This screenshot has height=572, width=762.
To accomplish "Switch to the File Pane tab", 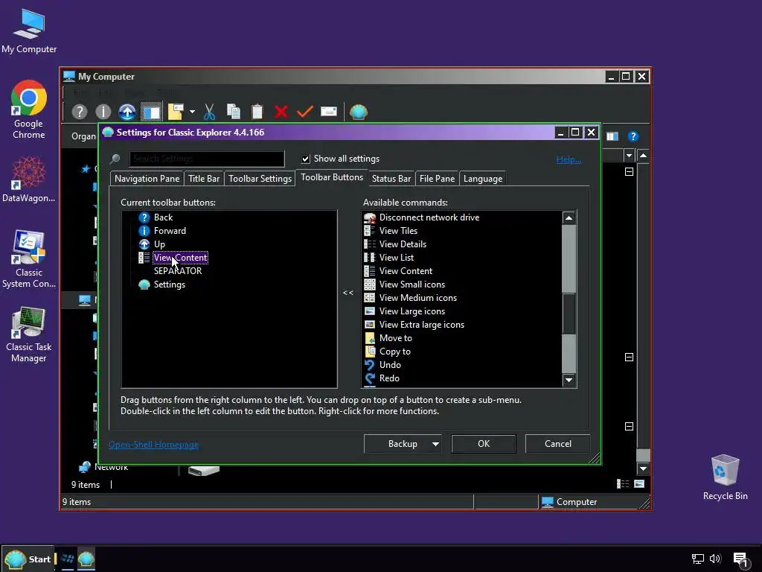I will pyautogui.click(x=437, y=179).
